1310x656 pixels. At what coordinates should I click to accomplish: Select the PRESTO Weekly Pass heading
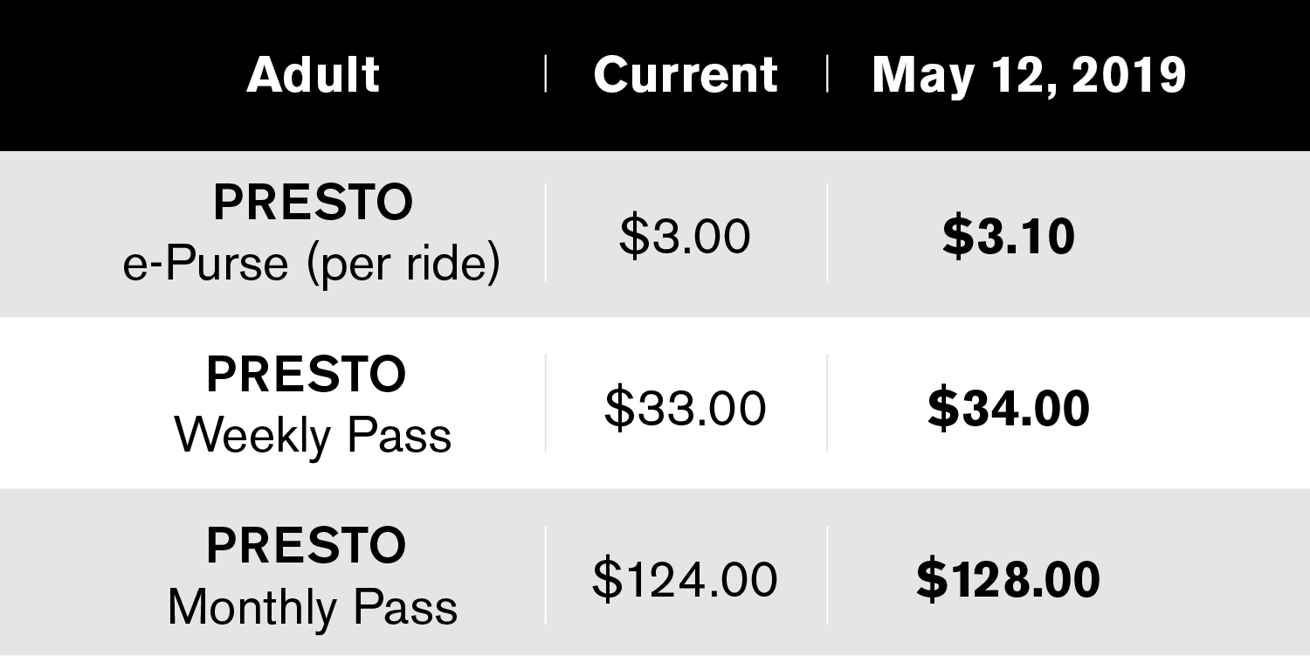click(307, 374)
